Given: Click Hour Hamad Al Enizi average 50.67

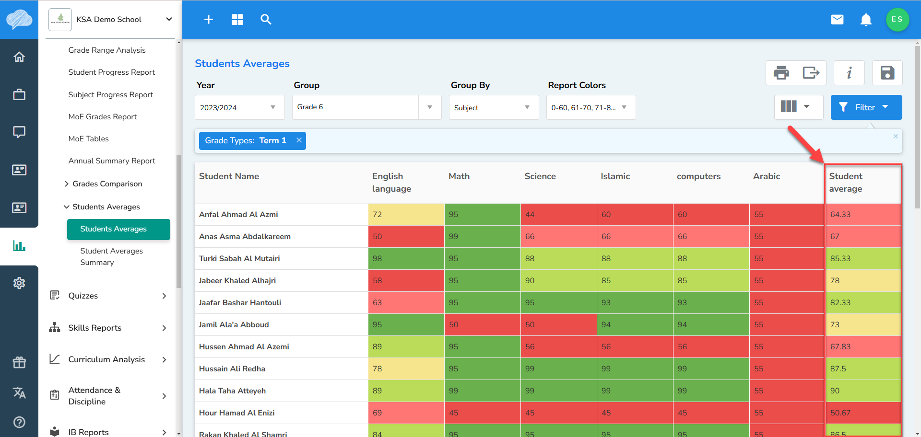Looking at the screenshot, I should point(863,413).
